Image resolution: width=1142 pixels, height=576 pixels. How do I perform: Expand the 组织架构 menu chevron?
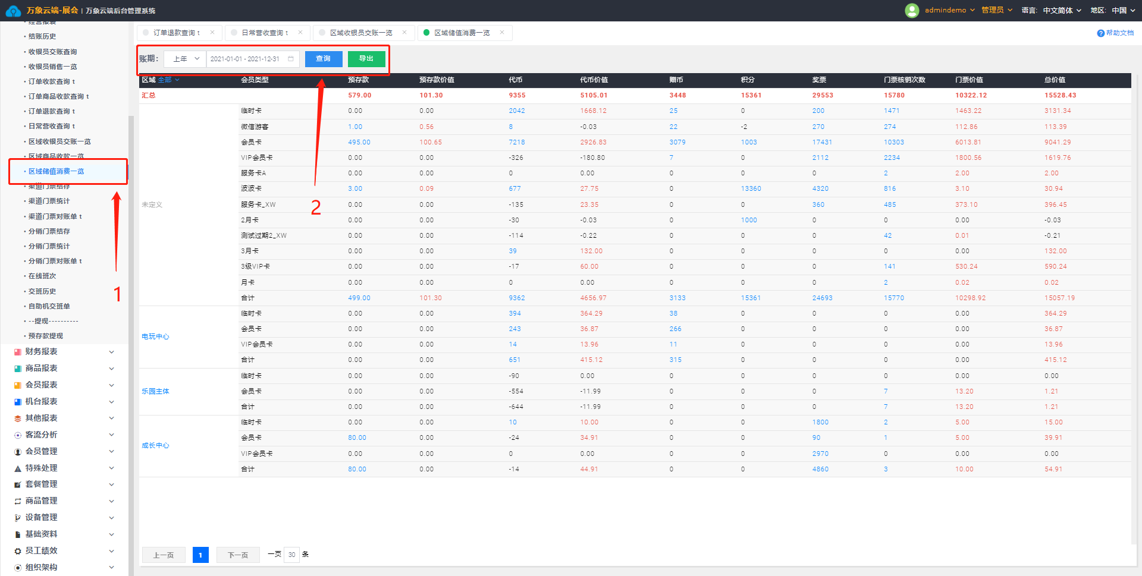pyautogui.click(x=111, y=568)
